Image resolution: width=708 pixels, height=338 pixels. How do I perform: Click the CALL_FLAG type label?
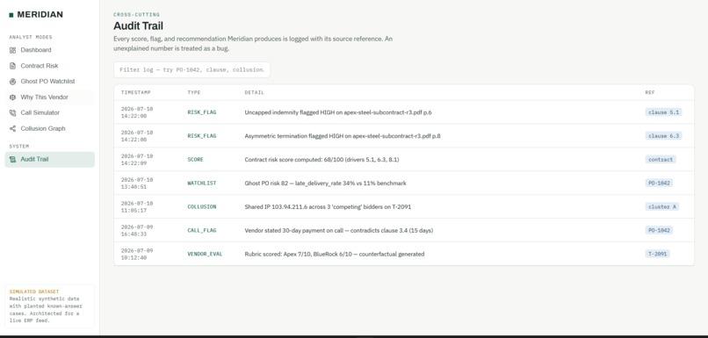tap(202, 230)
